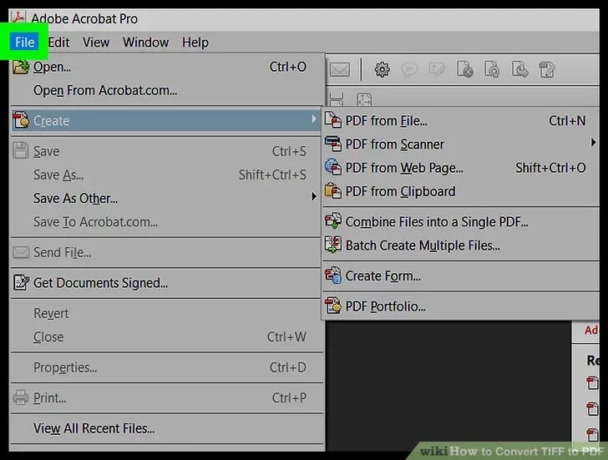Screen dimensions: 608x460
Task: Select PDF from Web Page...
Action: tap(461, 168)
